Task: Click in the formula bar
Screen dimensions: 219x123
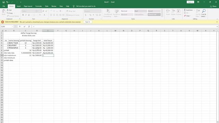Action: (x=124, y=27)
